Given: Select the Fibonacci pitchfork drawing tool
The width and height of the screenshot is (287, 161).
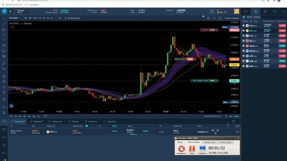Looking at the screenshot, I should (x=4, y=30).
